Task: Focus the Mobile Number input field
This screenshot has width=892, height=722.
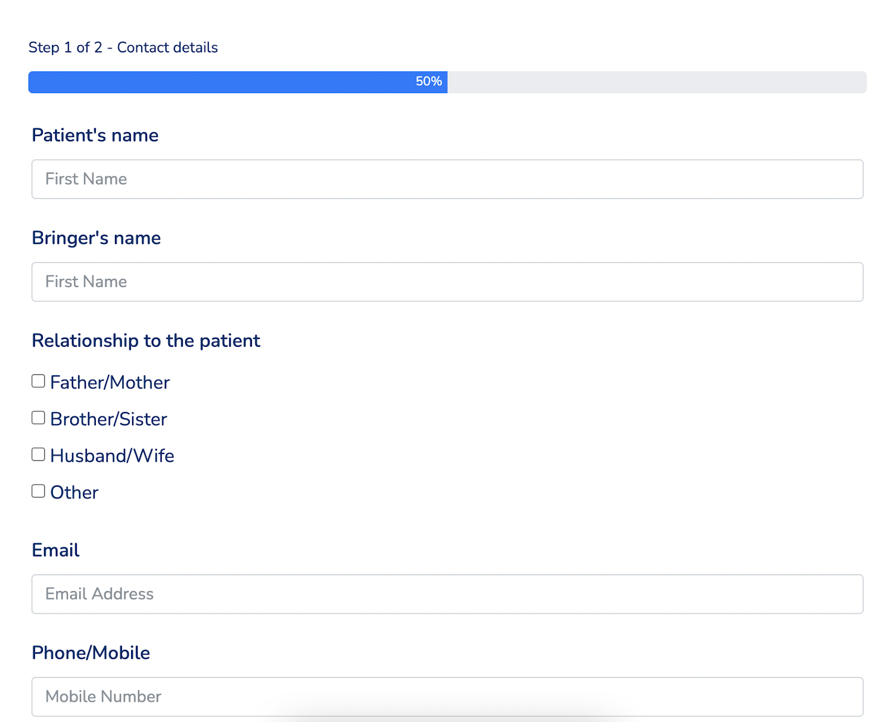Action: (x=447, y=697)
